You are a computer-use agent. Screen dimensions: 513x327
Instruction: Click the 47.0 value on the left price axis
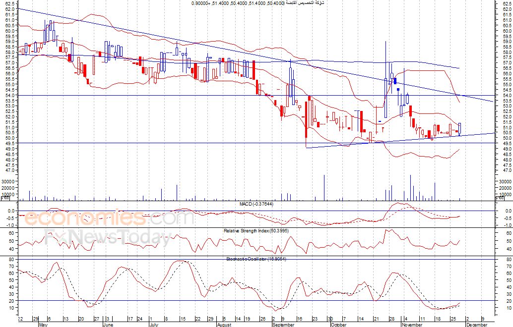click(x=10, y=170)
